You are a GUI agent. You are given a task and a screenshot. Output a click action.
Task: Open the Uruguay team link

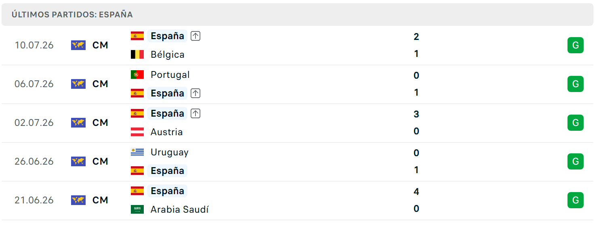pos(170,152)
